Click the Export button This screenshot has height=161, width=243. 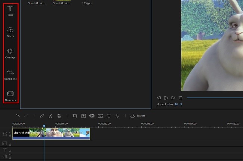138,116
